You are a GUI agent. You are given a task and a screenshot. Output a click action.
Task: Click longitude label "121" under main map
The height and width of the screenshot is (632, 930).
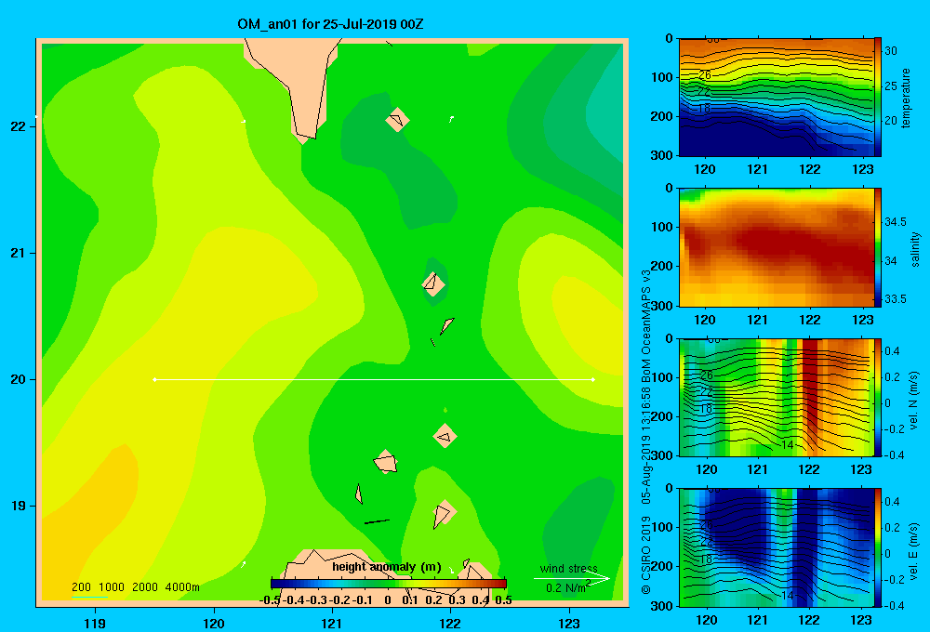click(x=332, y=623)
